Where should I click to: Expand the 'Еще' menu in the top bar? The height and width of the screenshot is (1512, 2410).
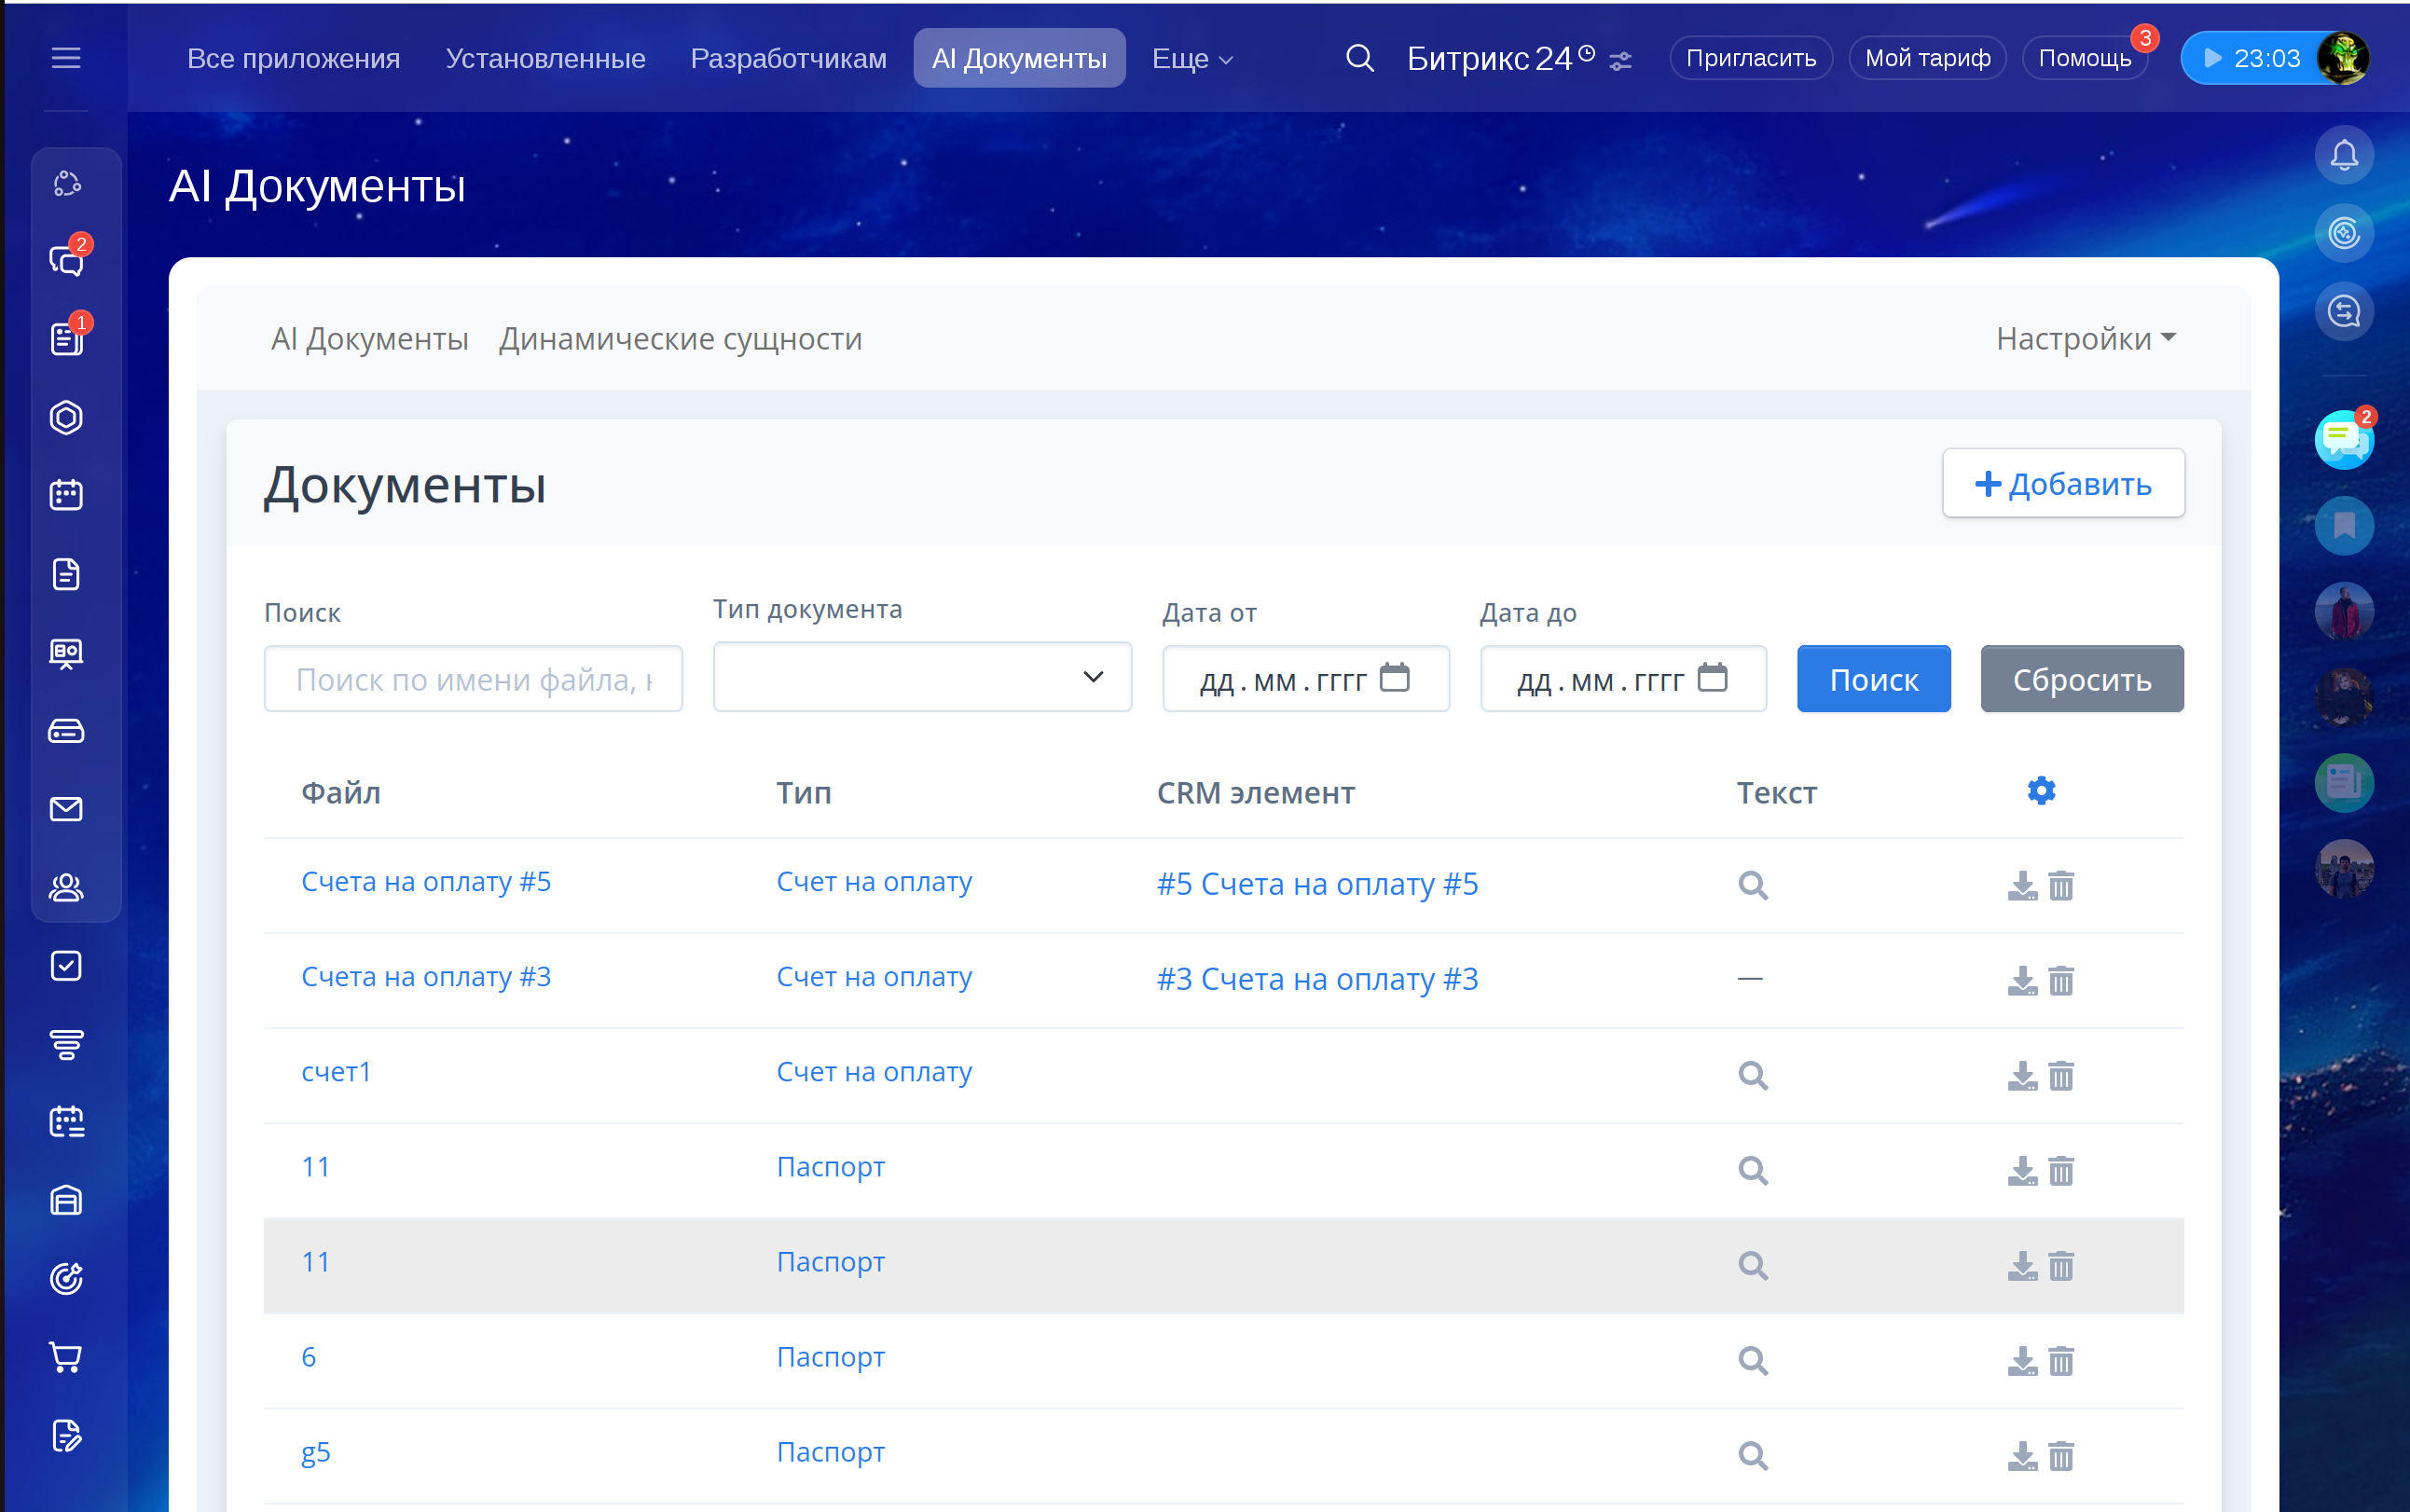pos(1192,59)
